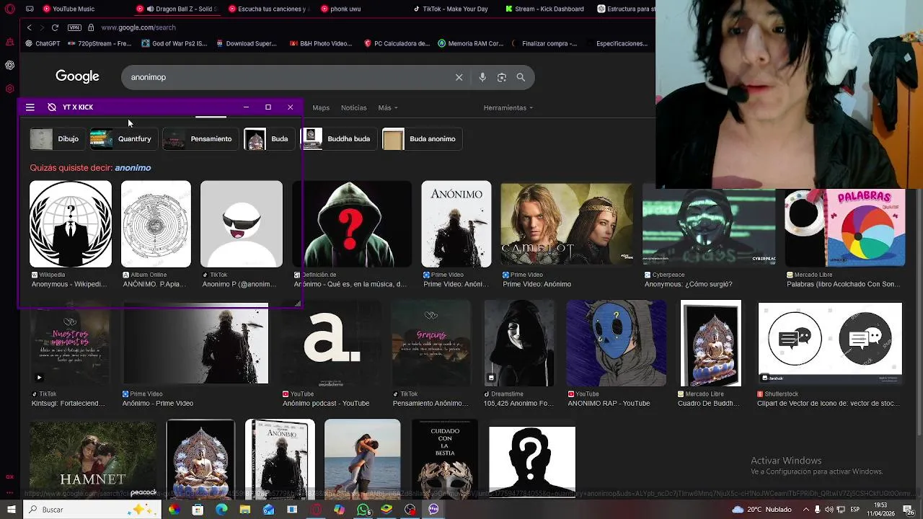Viewport: 923px width, 519px height.
Task: Filter images by the Buda chip
Action: point(268,139)
